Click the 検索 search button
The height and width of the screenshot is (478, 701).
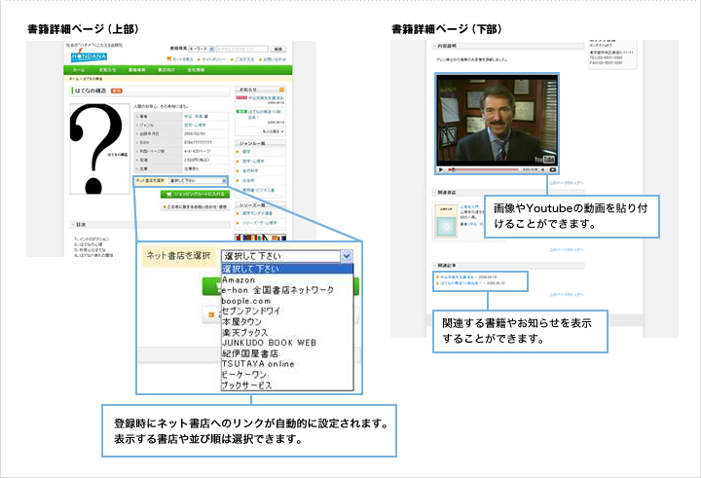point(278,50)
